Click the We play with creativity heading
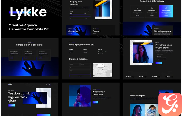The width and height of the screenshot is (182, 116). (x=75, y=3)
